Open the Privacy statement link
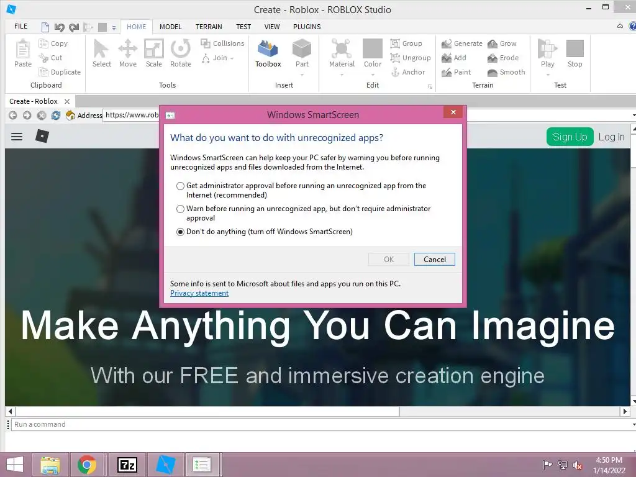This screenshot has height=477, width=636. tap(199, 293)
